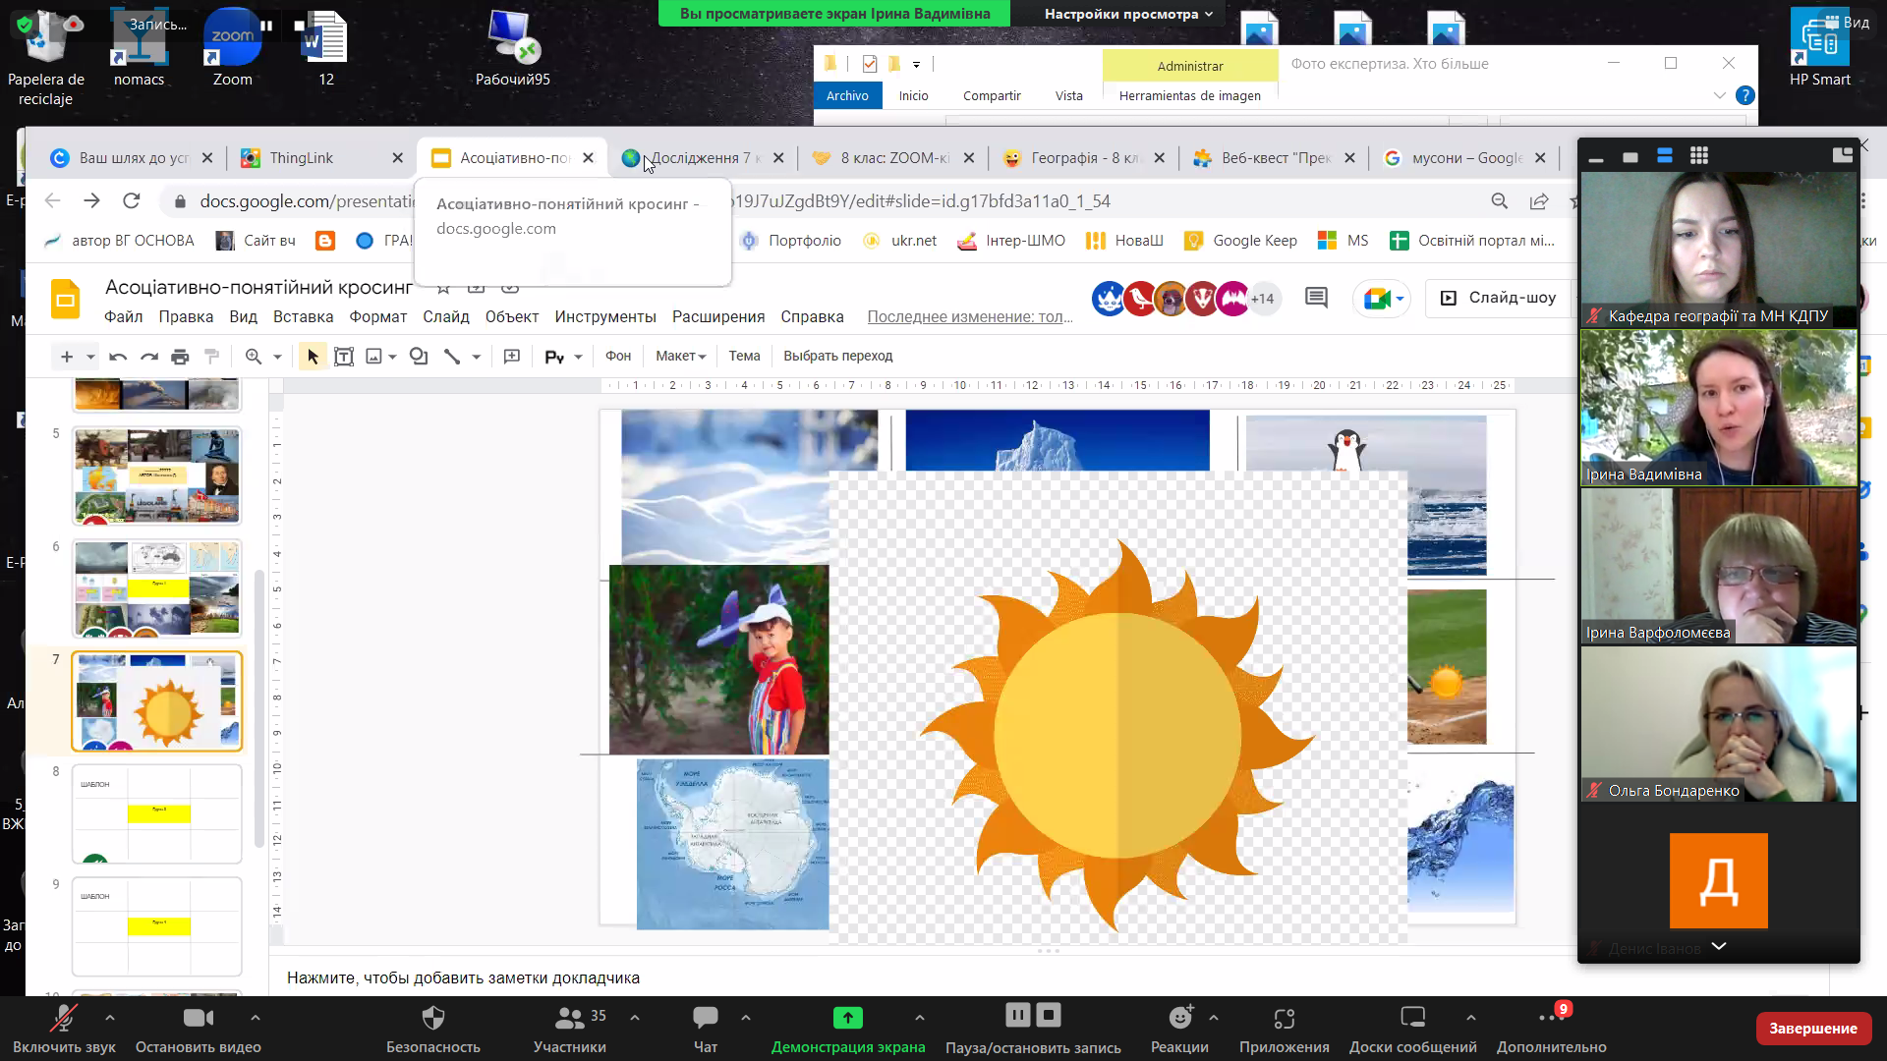Image resolution: width=1887 pixels, height=1061 pixels.
Task: Add a comment from toolbar
Action: [x=512, y=357]
